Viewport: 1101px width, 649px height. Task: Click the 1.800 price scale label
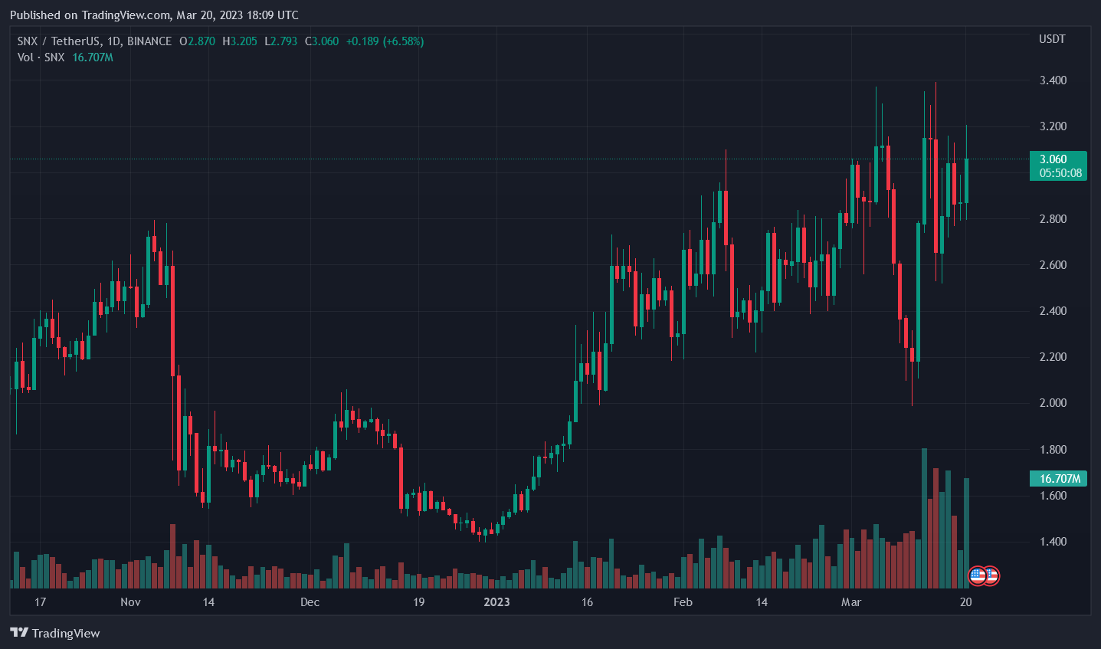click(x=1053, y=450)
